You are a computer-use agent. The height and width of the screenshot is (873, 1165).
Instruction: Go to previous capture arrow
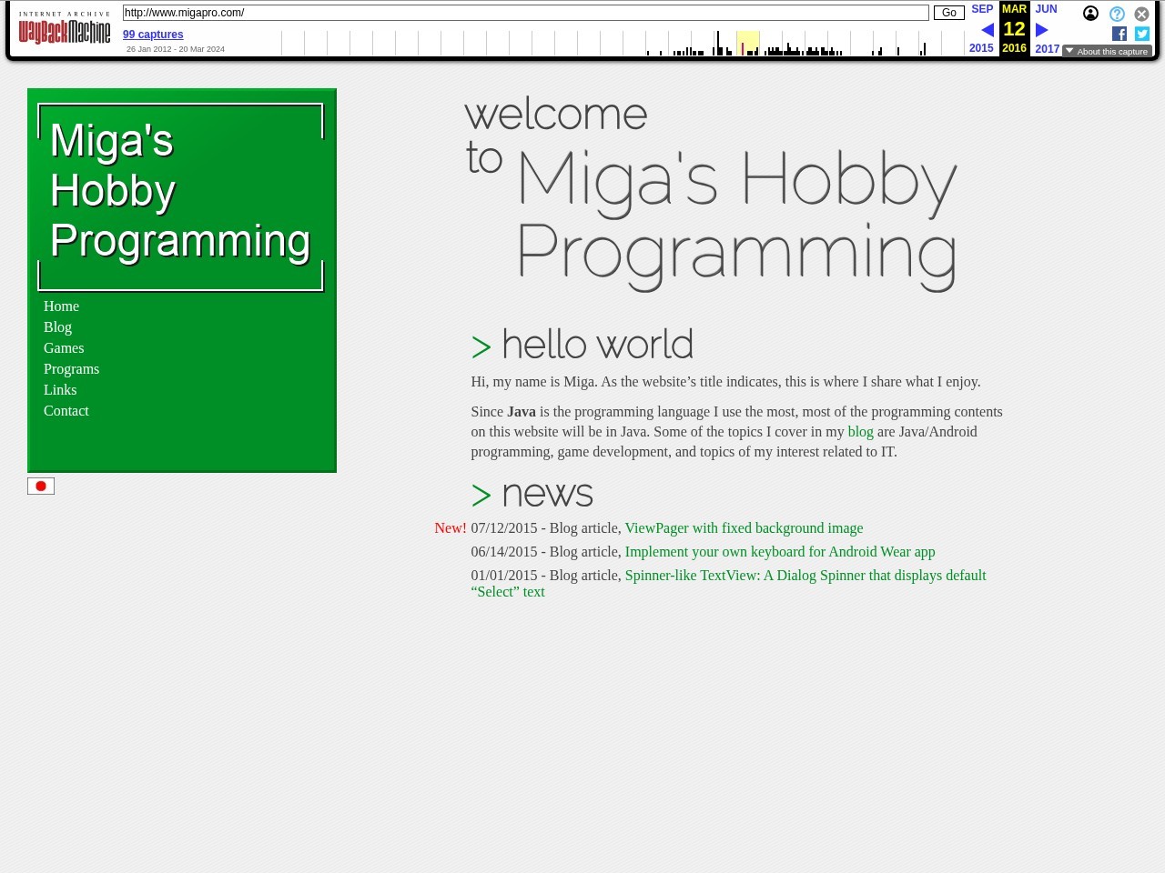tap(987, 30)
